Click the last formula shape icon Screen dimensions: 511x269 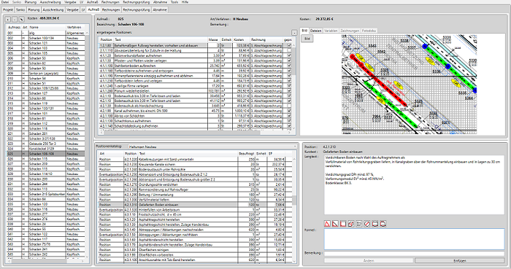[383, 224]
